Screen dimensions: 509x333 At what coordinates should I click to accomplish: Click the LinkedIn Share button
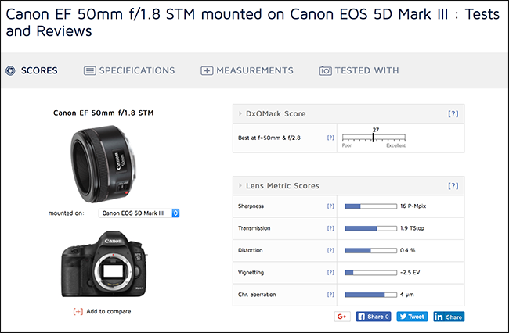[449, 317]
